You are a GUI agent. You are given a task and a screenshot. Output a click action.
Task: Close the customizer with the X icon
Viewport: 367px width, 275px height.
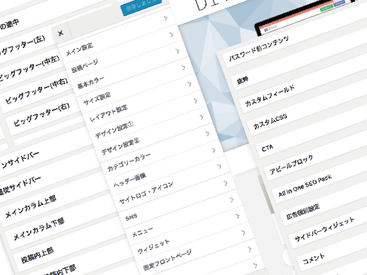tap(60, 34)
